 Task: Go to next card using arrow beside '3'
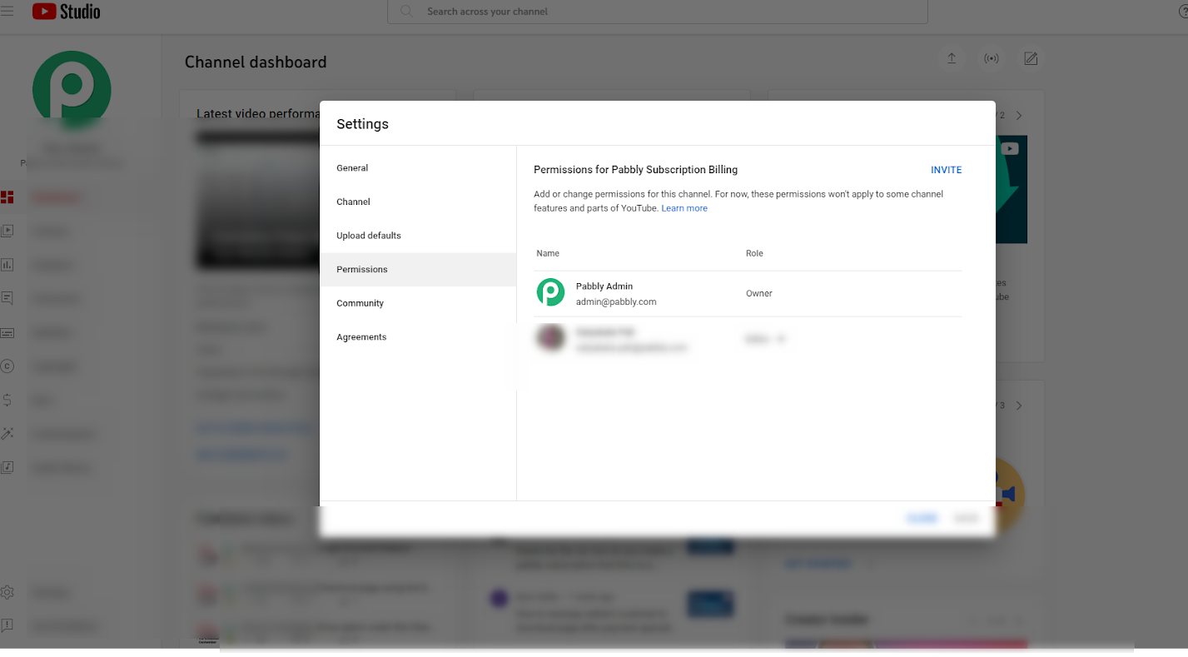[1019, 406]
